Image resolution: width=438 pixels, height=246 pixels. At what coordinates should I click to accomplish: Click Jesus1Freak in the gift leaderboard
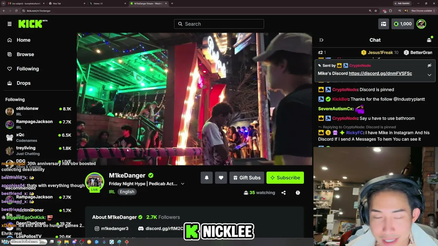(380, 53)
